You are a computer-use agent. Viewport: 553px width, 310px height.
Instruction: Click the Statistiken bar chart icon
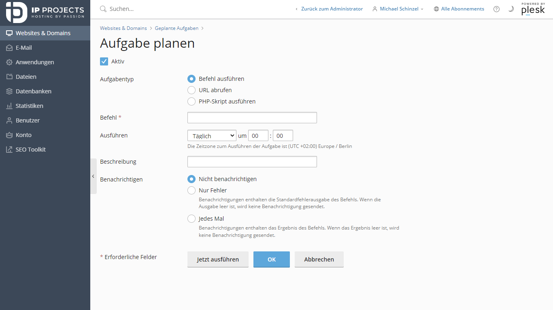(x=9, y=106)
